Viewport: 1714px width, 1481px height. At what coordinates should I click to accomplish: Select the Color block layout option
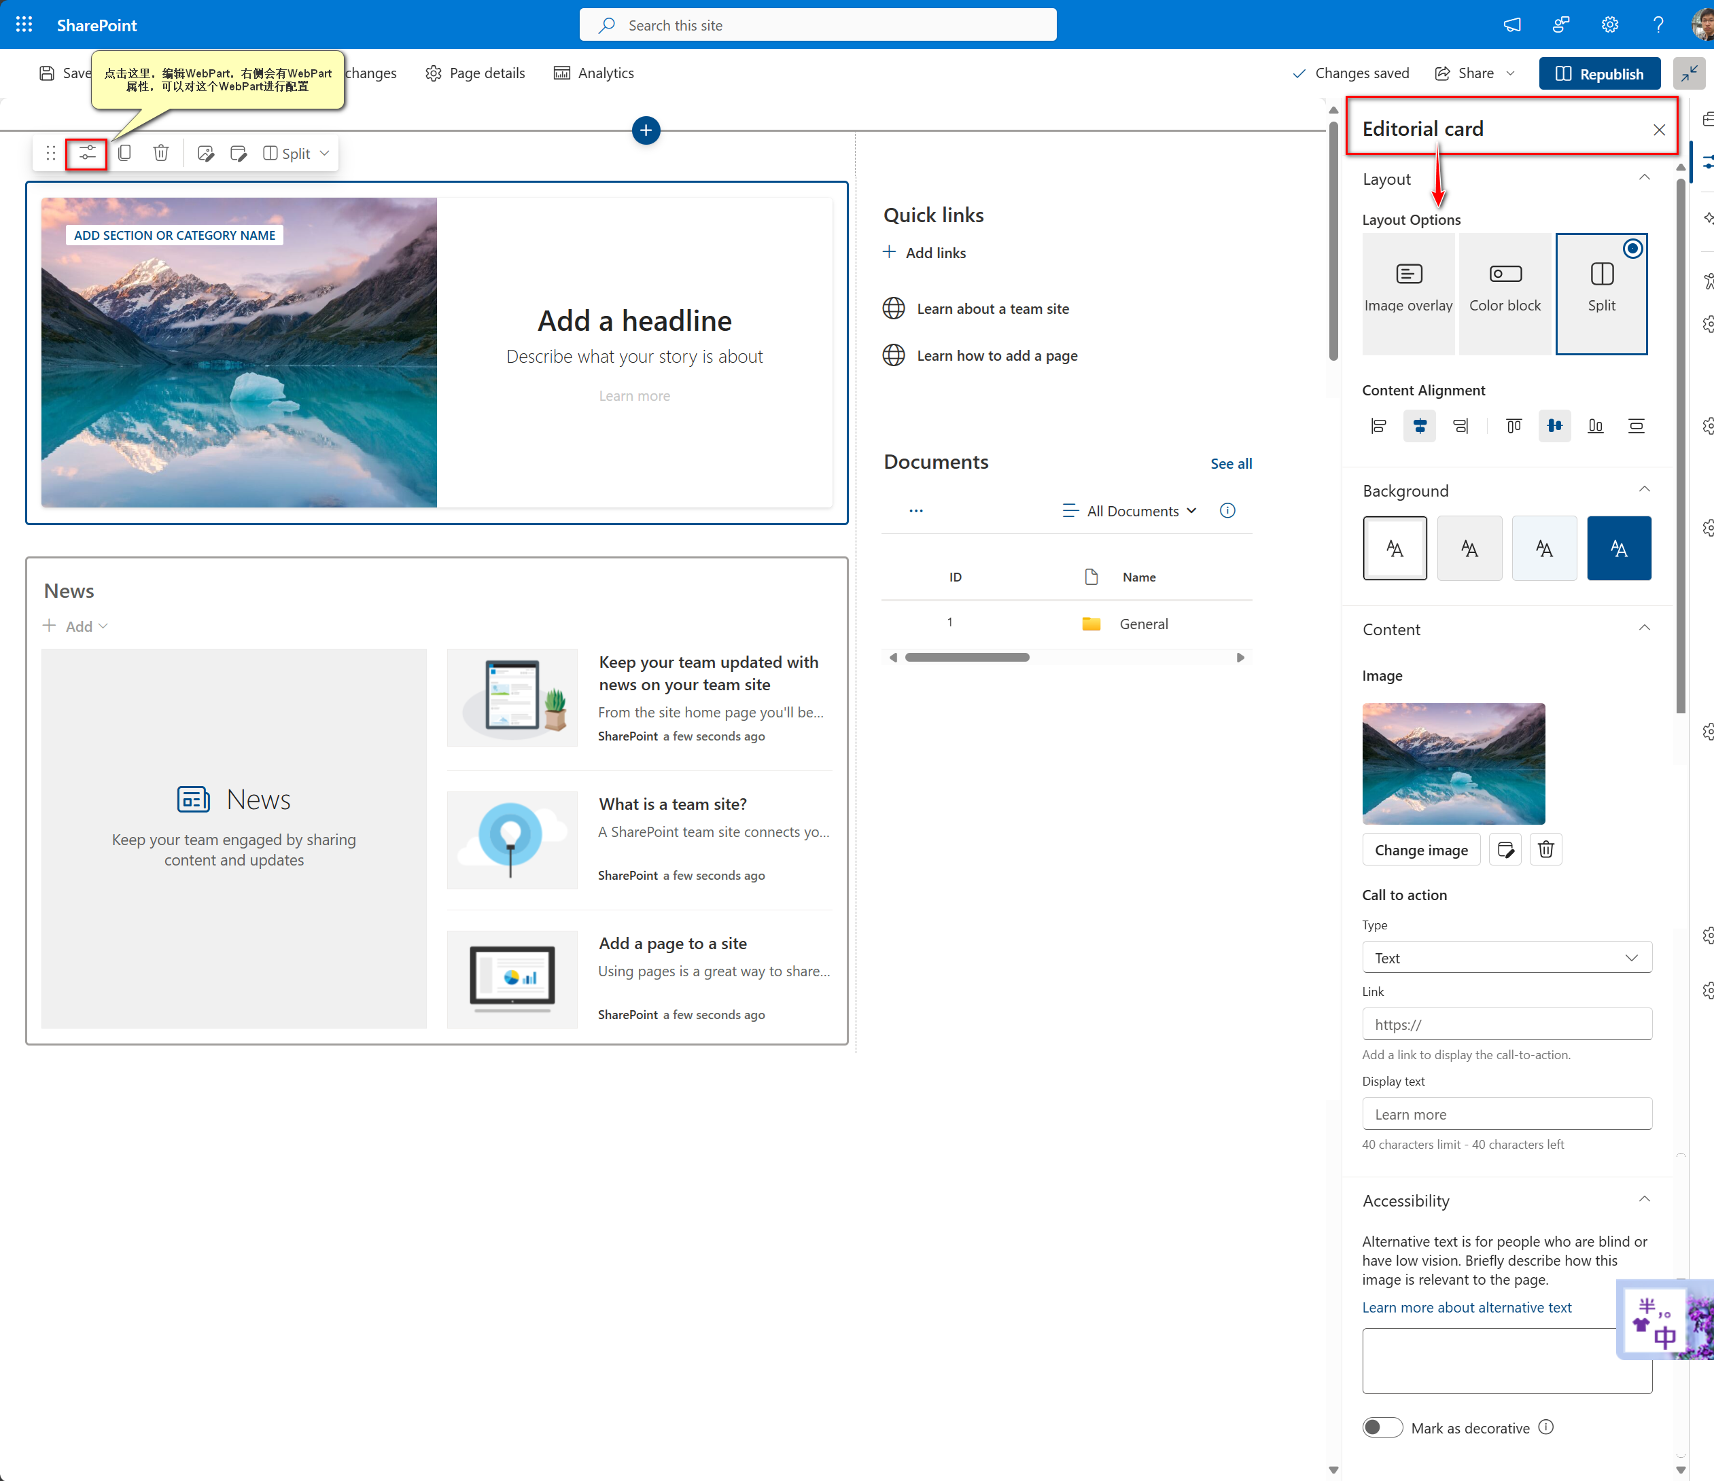coord(1505,293)
